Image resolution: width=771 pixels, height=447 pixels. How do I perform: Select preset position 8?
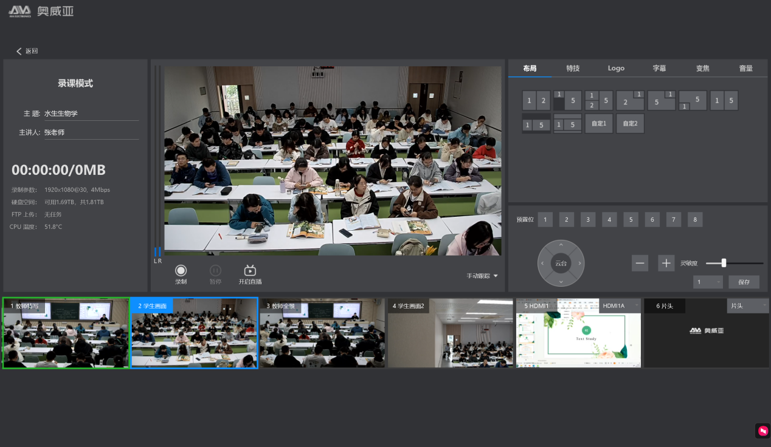[x=695, y=220]
